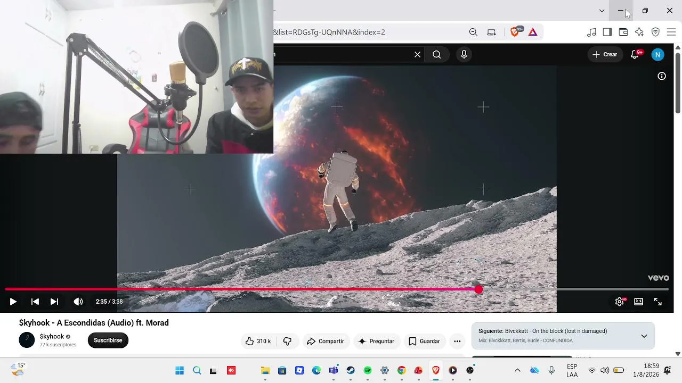This screenshot has width=682, height=383.
Task: Click the video title A Escondidas text
Action: (94, 323)
